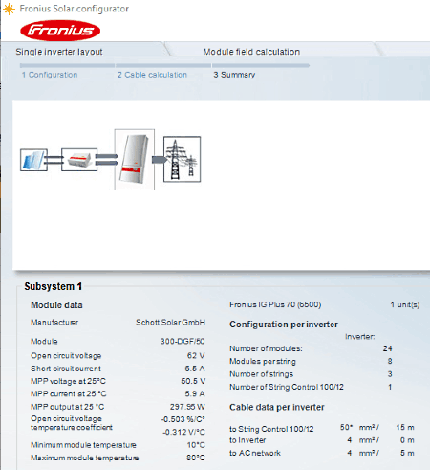Click the 'MPP voltage at 25°C' label

click(68, 381)
